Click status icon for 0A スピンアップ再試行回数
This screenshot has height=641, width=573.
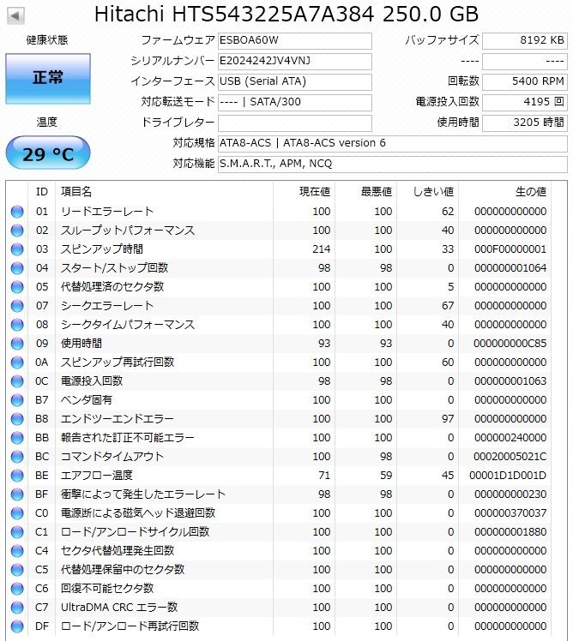[x=17, y=362]
